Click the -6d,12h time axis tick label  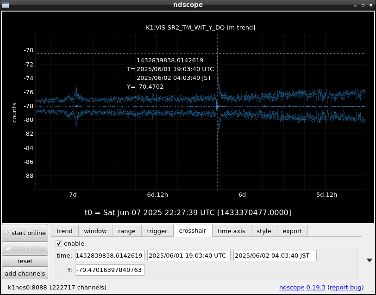click(x=157, y=195)
